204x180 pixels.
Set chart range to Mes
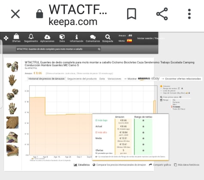(174, 104)
